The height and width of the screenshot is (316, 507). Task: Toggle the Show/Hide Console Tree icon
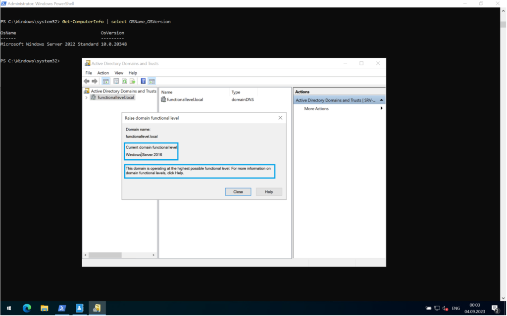coord(105,81)
